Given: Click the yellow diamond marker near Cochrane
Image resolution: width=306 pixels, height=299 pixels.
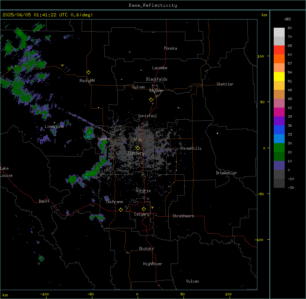Looking at the screenshot, I should coord(121,210).
